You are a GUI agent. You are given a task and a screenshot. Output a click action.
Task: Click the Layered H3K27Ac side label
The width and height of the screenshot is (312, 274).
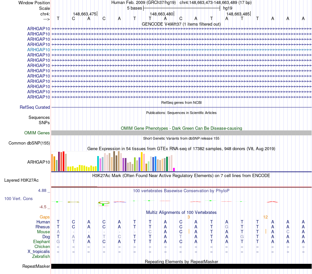(x=21, y=180)
